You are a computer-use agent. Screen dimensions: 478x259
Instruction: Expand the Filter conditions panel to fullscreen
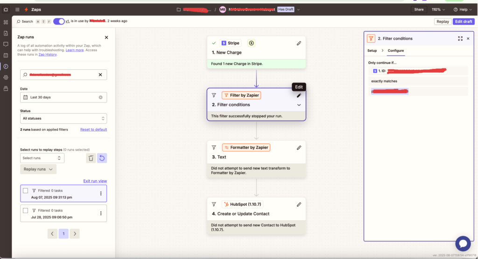pyautogui.click(x=460, y=39)
